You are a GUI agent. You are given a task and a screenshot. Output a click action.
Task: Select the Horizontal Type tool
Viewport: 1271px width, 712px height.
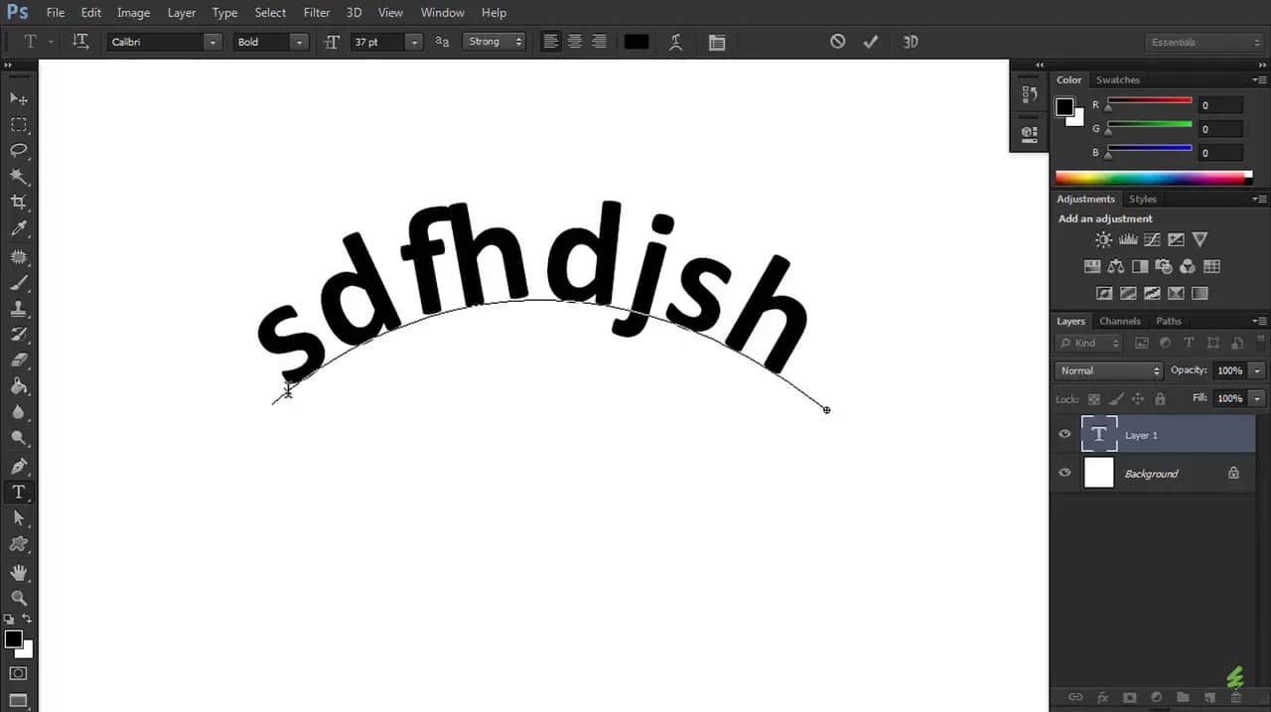tap(18, 492)
